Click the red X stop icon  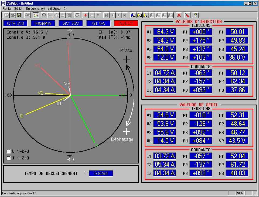tap(179, 15)
